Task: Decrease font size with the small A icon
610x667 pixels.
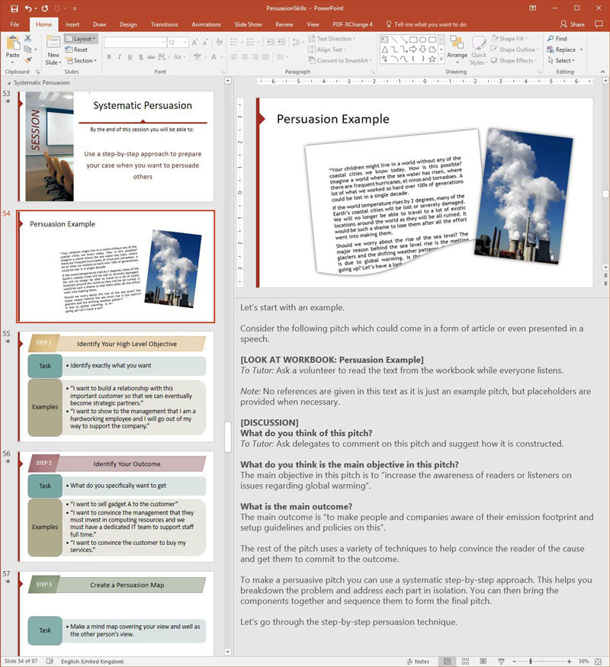Action: pyautogui.click(x=204, y=43)
